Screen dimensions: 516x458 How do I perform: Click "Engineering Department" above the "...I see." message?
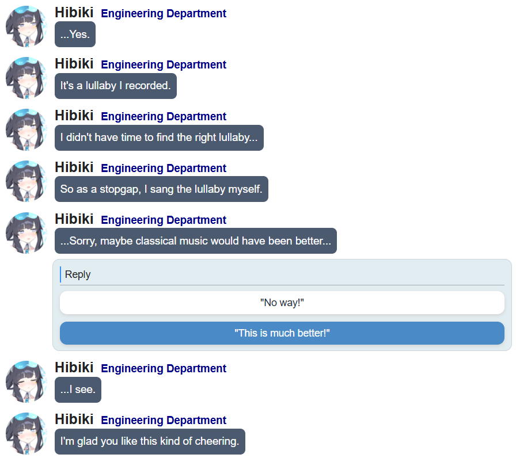coord(164,369)
